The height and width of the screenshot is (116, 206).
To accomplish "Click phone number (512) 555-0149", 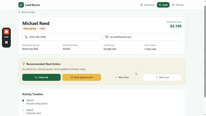I will tap(38, 37).
